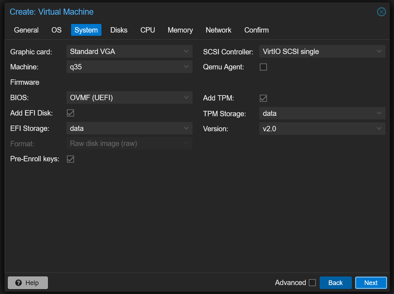Open the General tab
The width and height of the screenshot is (394, 294).
(26, 30)
